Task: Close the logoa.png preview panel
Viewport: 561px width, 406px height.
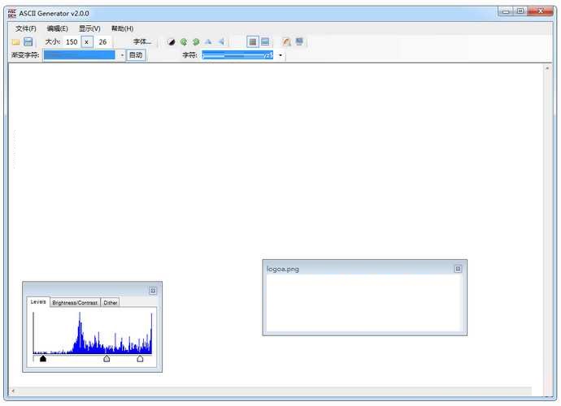Action: [x=458, y=269]
